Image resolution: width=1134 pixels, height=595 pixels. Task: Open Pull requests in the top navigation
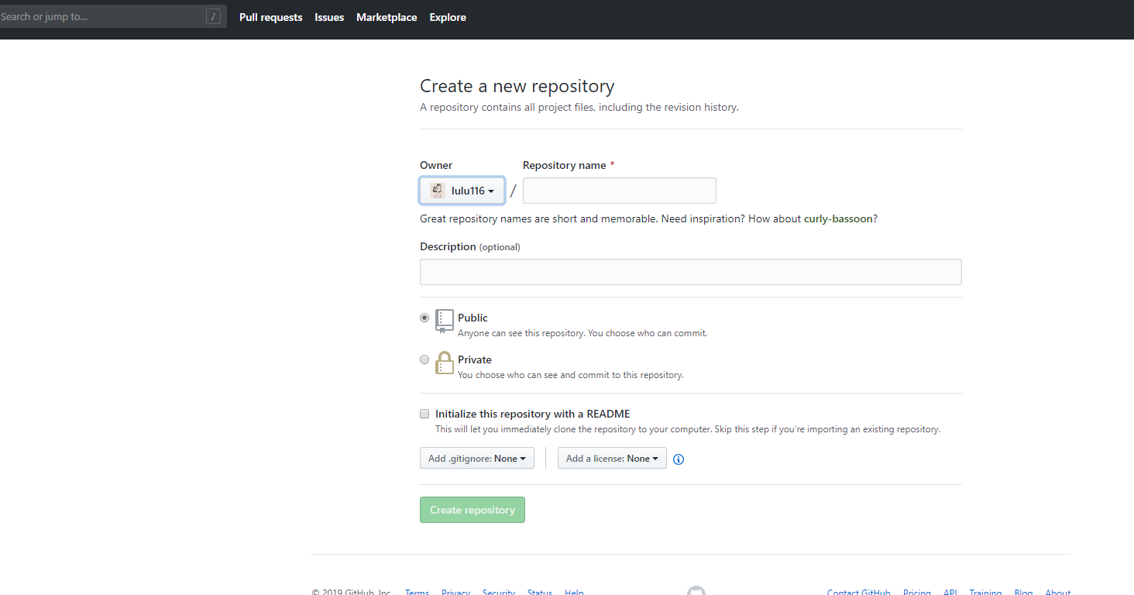click(x=271, y=17)
